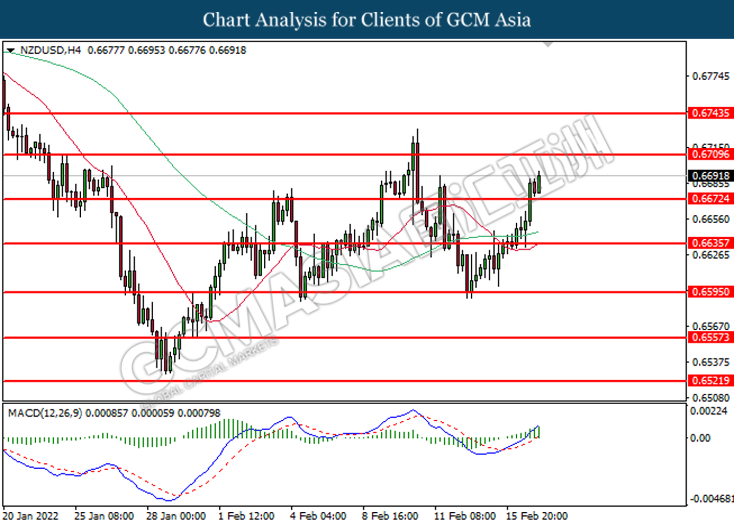Click the 0.67435 red price label

click(x=711, y=113)
